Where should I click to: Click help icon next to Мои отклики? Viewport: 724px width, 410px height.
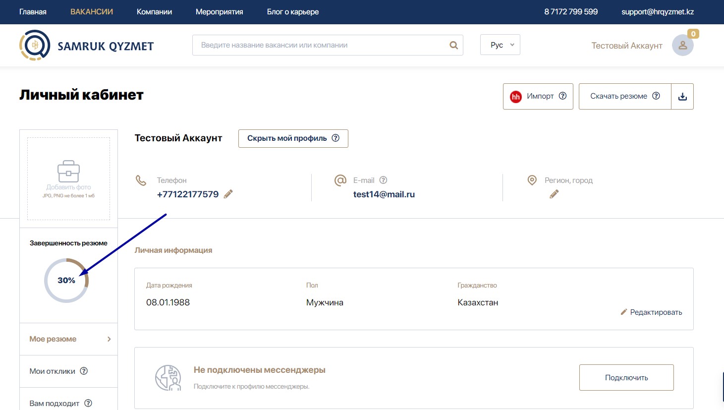point(84,371)
